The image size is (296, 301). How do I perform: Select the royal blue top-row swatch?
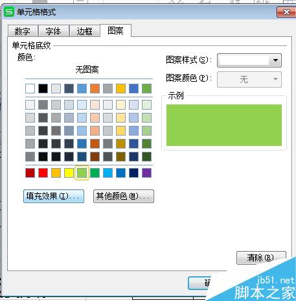(x=133, y=88)
